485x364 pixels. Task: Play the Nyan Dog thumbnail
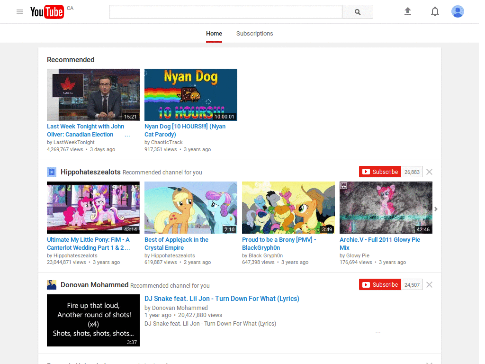point(191,95)
